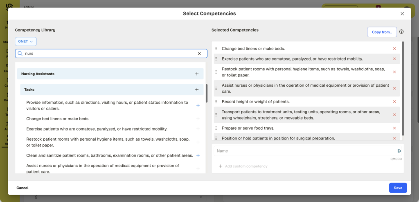Expand the Nursing Assistants section
419x202 pixels.
(197, 74)
